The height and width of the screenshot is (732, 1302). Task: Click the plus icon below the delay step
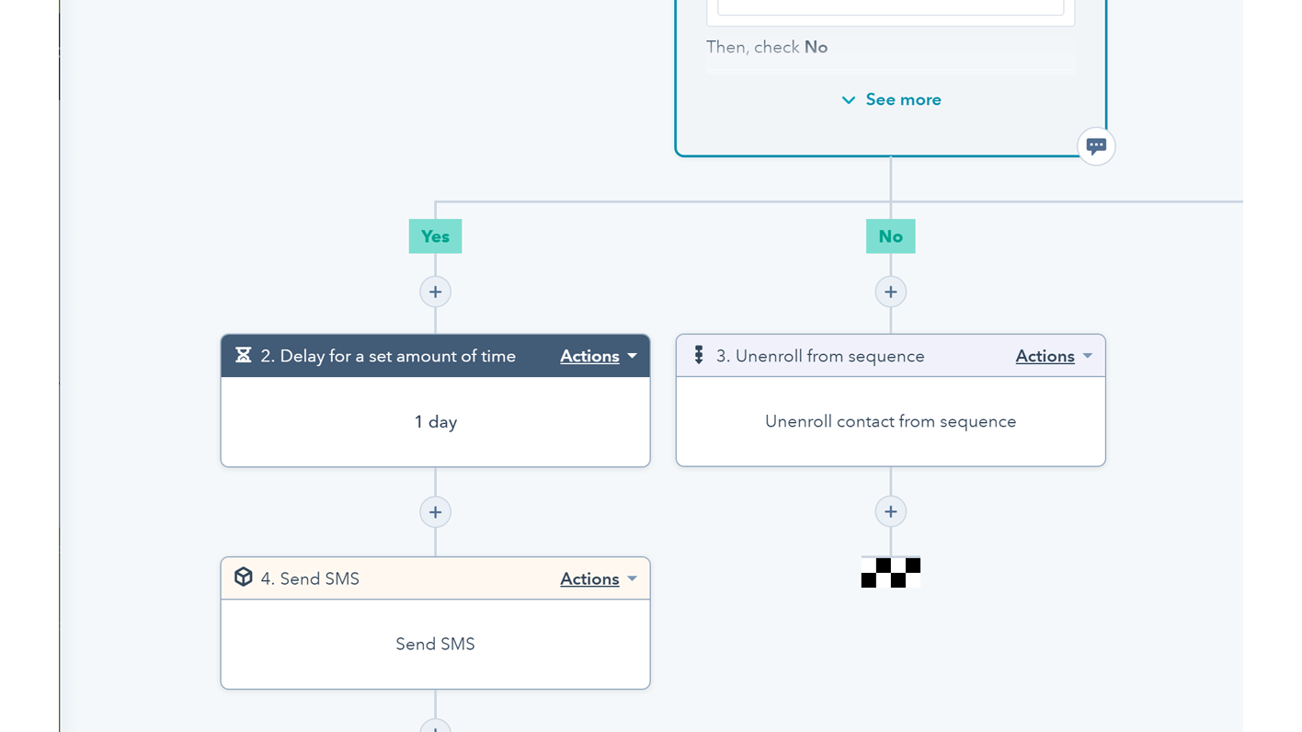pyautogui.click(x=435, y=511)
